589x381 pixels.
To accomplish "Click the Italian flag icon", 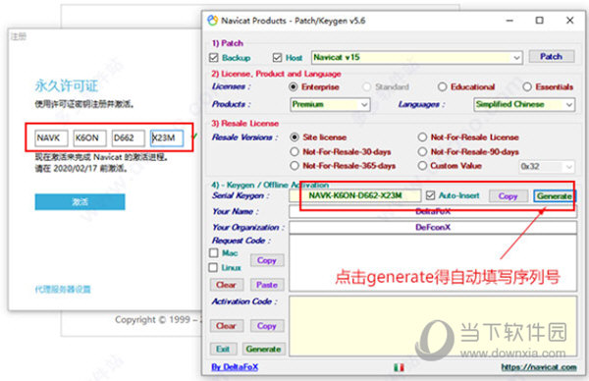I will (399, 367).
